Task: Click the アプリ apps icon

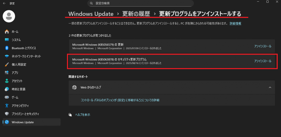Action: click(7, 73)
